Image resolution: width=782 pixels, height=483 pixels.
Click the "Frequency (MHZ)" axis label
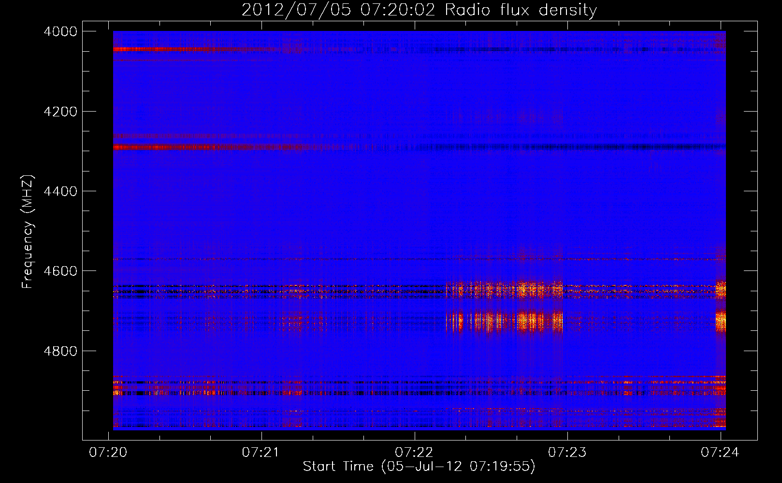pos(28,232)
